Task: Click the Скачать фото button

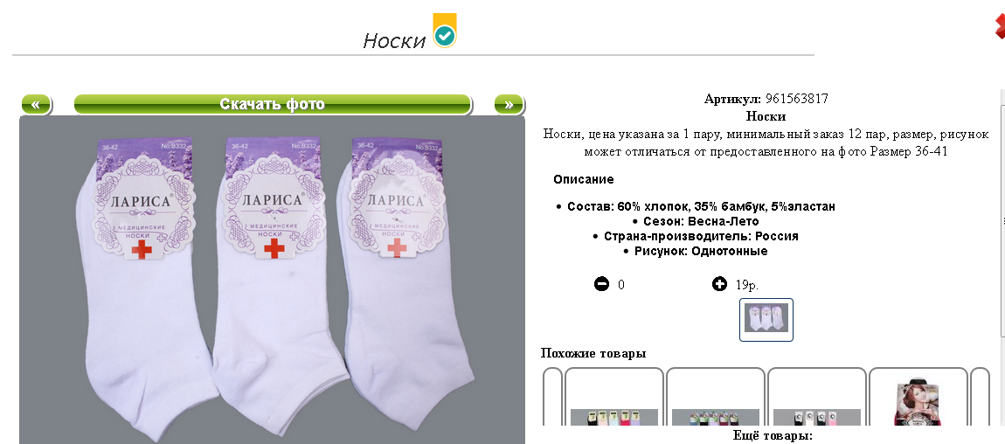Action: pos(273,104)
